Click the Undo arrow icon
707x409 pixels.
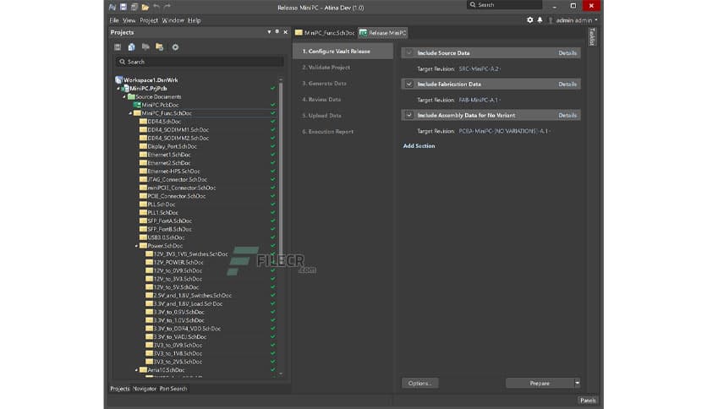(156, 7)
